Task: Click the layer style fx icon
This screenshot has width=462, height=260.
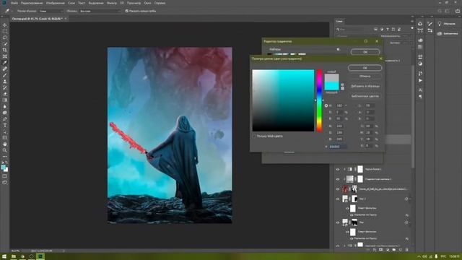Action: click(x=375, y=250)
